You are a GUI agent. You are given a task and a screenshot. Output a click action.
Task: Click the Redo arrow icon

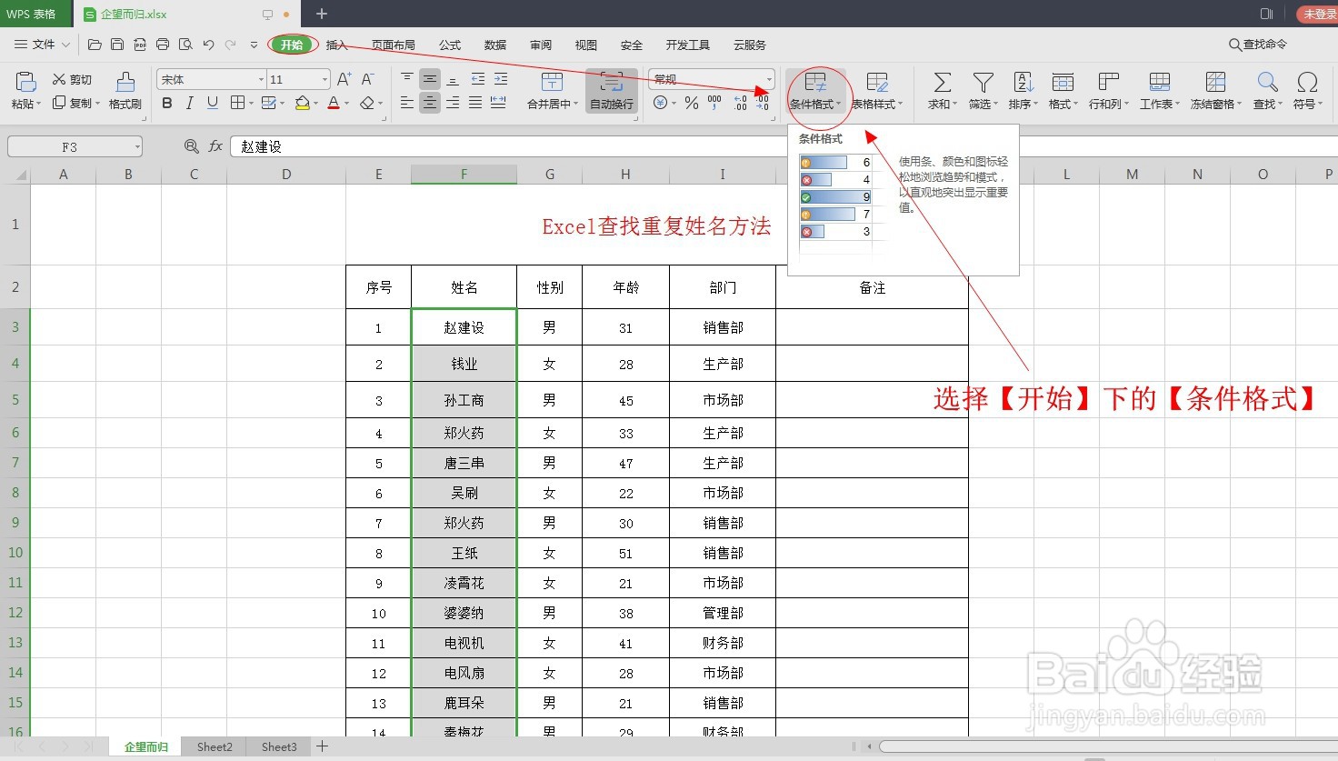pyautogui.click(x=231, y=45)
